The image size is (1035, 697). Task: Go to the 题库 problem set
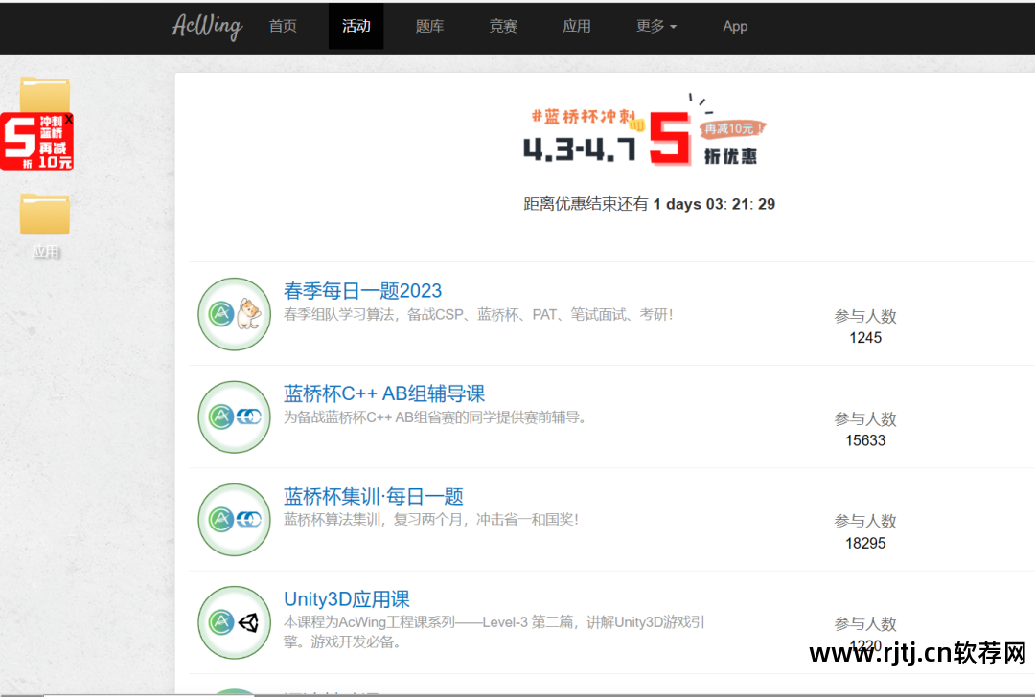coord(429,27)
